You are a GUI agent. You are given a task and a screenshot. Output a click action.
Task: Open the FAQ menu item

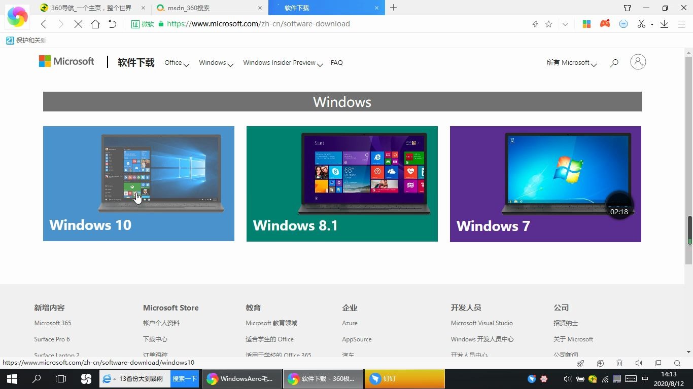337,63
